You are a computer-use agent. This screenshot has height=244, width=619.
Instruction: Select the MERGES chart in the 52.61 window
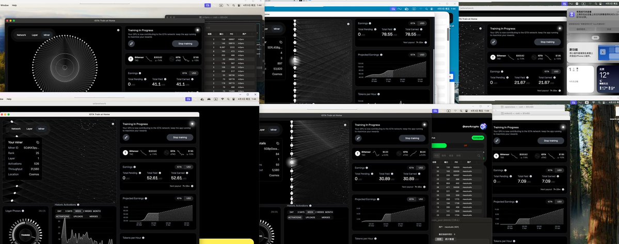pyautogui.click(x=94, y=217)
